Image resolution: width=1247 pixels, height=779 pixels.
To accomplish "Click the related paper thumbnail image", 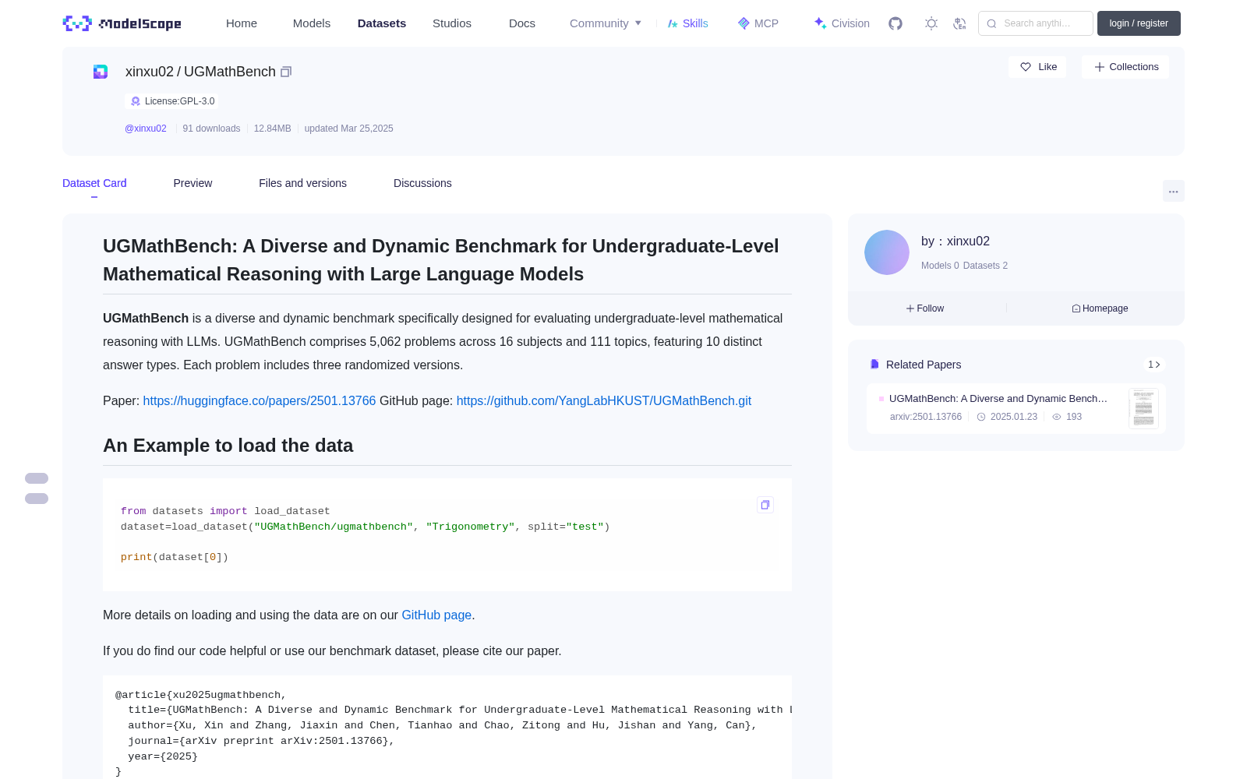I will click(1143, 408).
